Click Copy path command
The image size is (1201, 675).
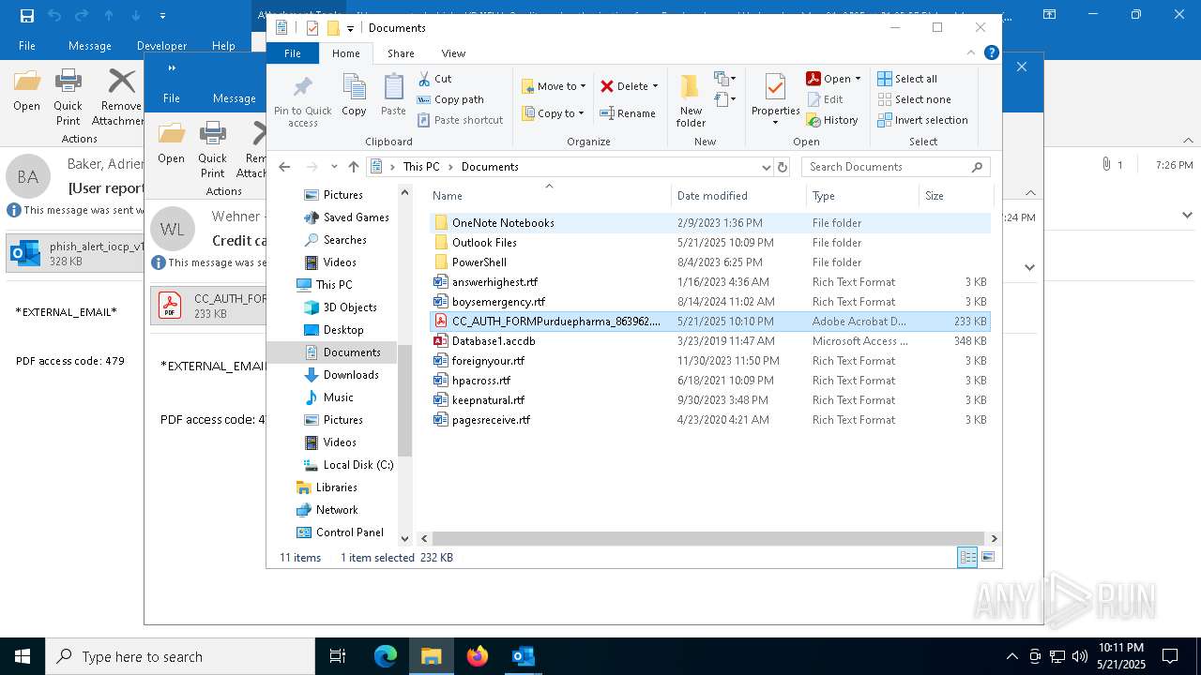(x=450, y=99)
